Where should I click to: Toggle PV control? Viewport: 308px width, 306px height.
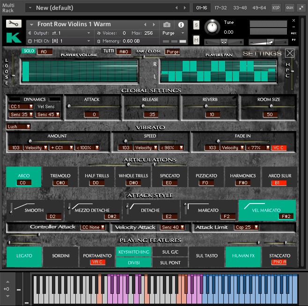coord(293,40)
